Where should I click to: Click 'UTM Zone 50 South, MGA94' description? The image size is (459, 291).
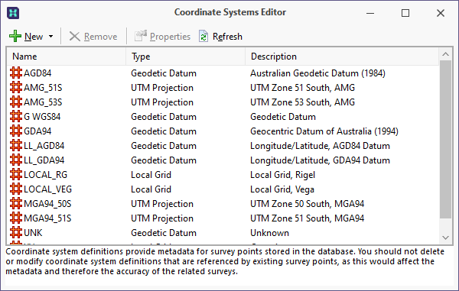pyautogui.click(x=307, y=204)
